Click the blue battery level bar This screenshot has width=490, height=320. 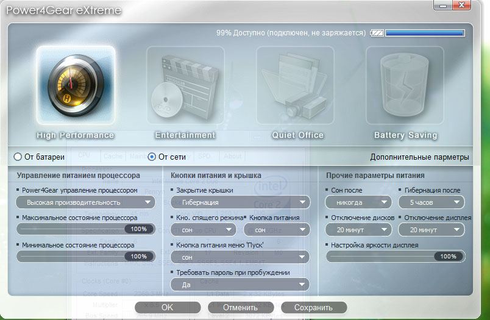tap(425, 33)
